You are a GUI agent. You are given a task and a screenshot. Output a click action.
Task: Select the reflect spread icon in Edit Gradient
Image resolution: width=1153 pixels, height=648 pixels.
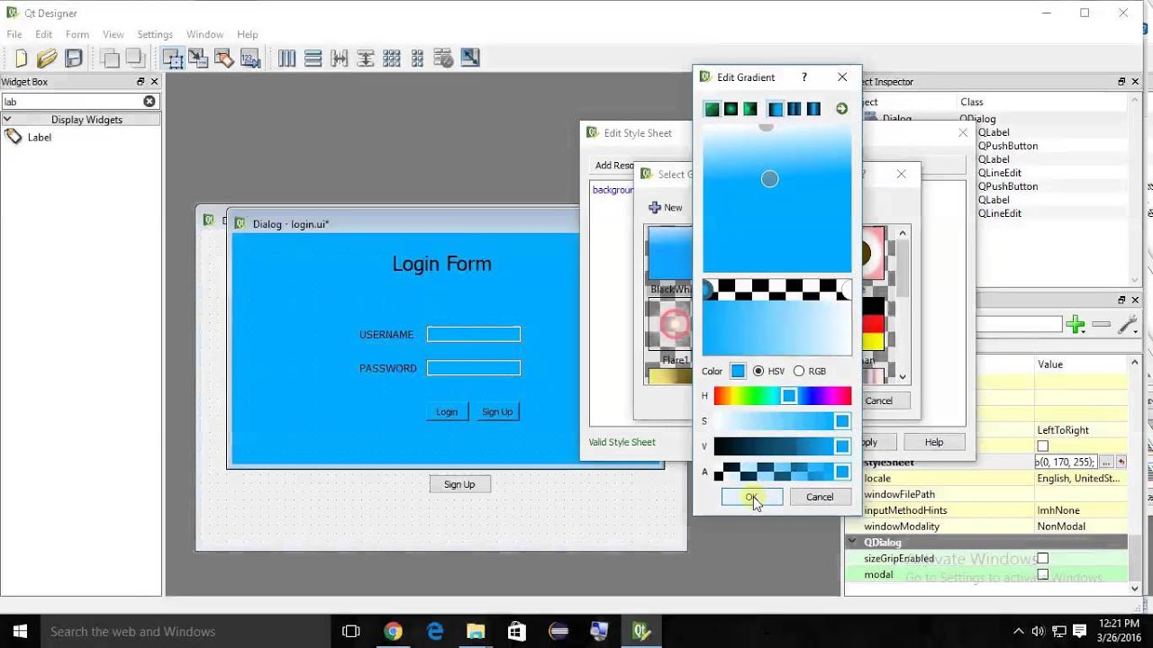click(813, 109)
